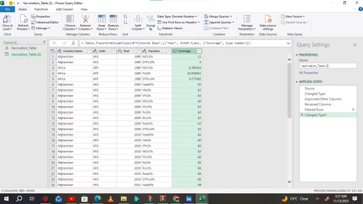Close the Query Settings pane

coord(355,45)
